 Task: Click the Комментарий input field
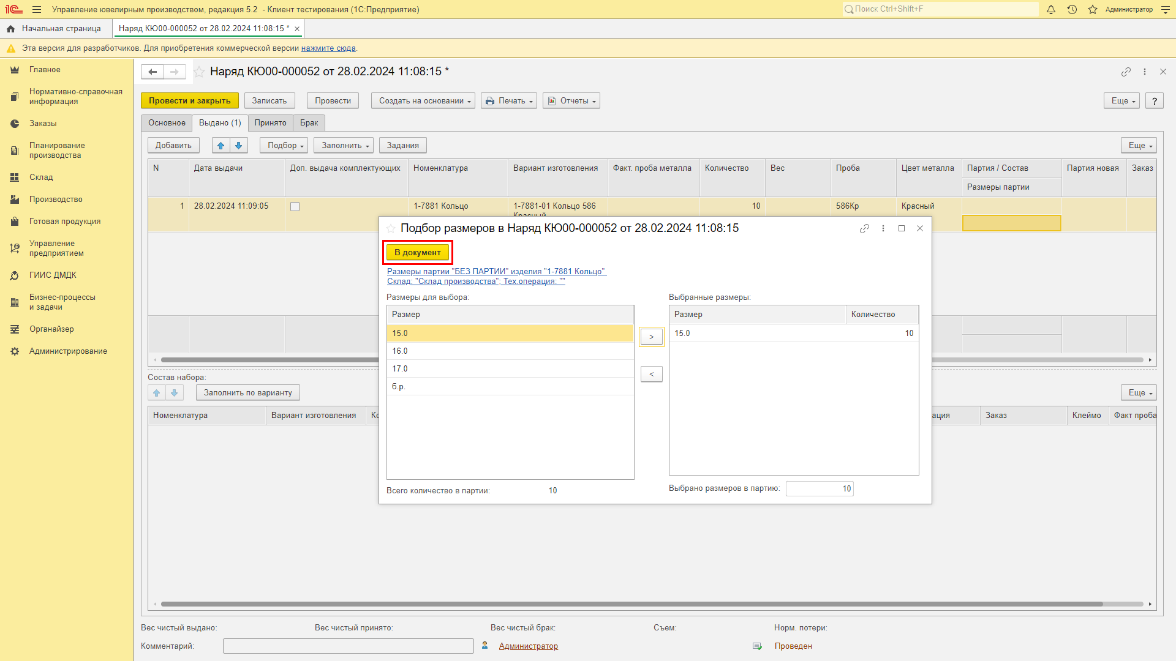point(349,646)
